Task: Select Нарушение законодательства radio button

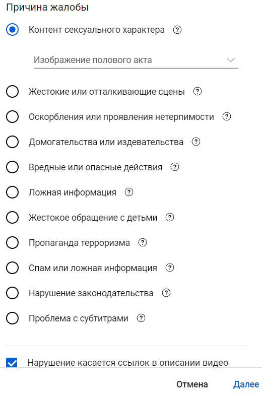Action: point(13,293)
